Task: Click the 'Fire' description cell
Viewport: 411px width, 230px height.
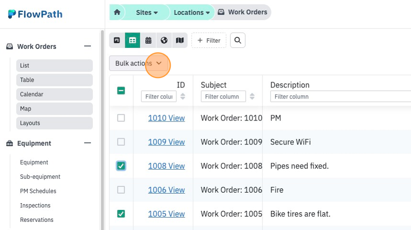Action: click(x=277, y=190)
